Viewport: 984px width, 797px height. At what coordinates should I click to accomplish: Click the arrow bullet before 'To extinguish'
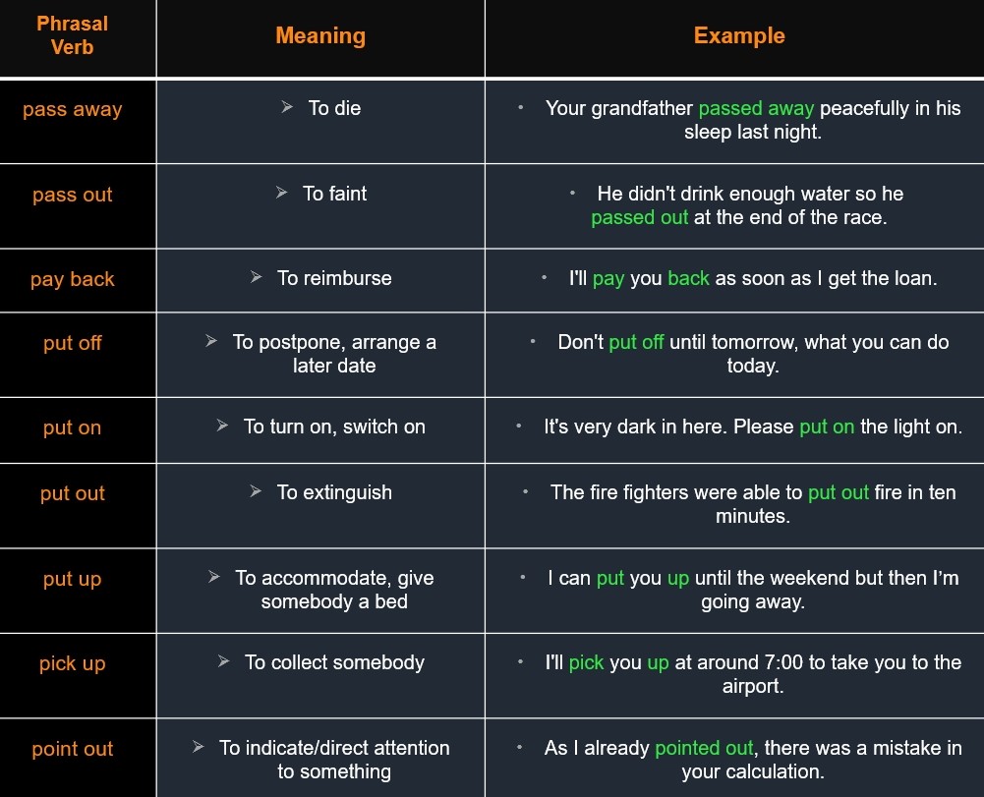(256, 490)
